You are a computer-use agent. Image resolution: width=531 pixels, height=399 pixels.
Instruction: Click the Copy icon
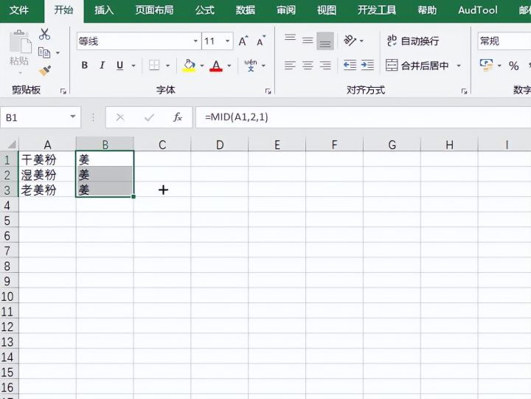pos(44,53)
